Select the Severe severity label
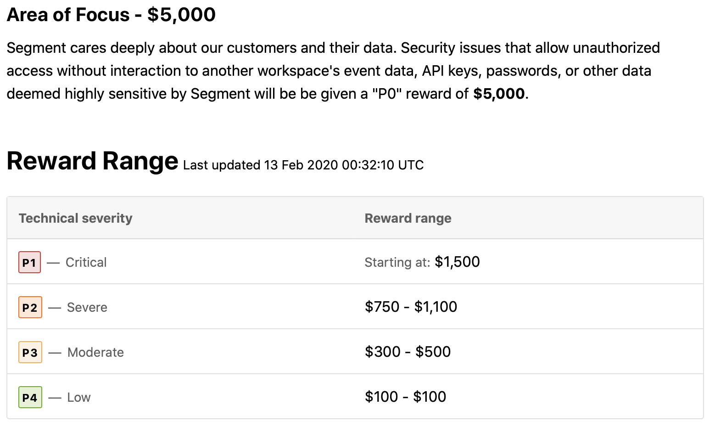This screenshot has width=715, height=427. 87,307
